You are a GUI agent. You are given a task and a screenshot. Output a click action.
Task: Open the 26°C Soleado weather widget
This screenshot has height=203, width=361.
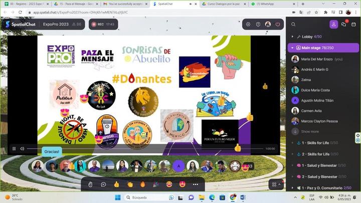pyautogui.click(x=14, y=197)
